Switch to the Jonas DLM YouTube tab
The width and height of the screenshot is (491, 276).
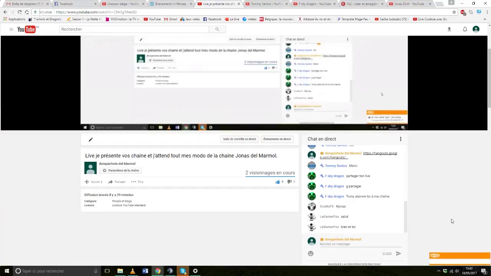click(410, 4)
